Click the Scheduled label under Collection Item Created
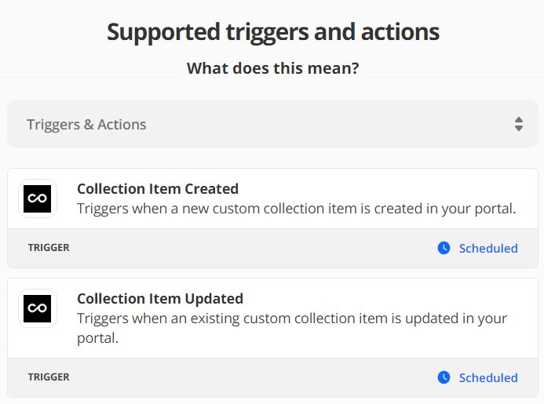This screenshot has height=404, width=544. coord(487,248)
